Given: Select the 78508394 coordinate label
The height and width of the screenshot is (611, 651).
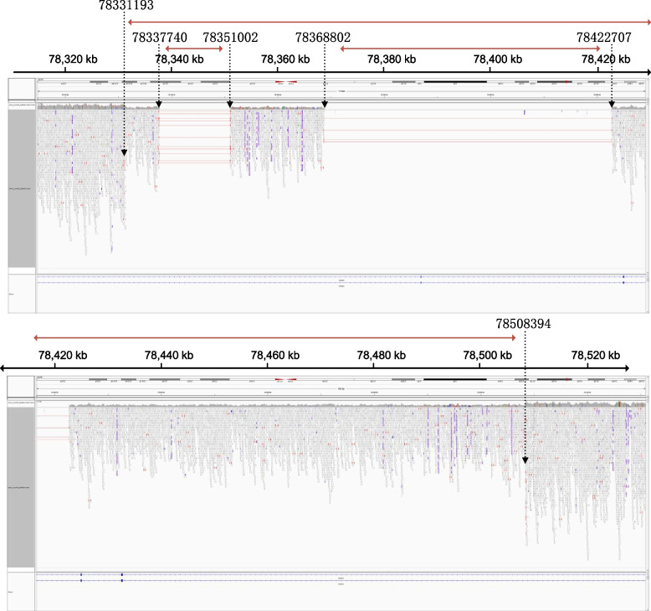Looking at the screenshot, I should (x=525, y=322).
